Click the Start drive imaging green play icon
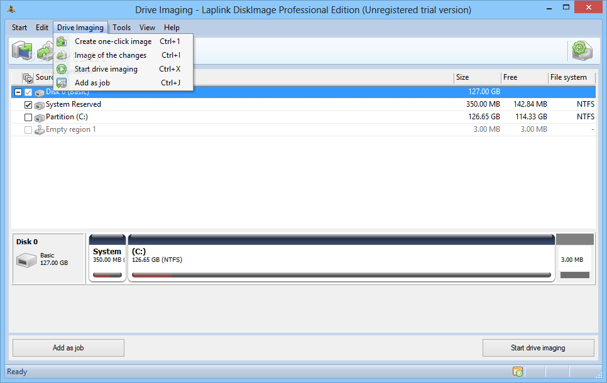This screenshot has width=607, height=383. pyautogui.click(x=62, y=69)
